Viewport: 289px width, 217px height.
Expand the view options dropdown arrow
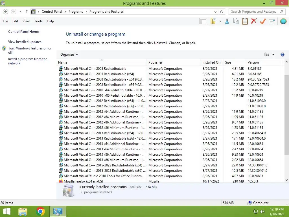click(273, 55)
